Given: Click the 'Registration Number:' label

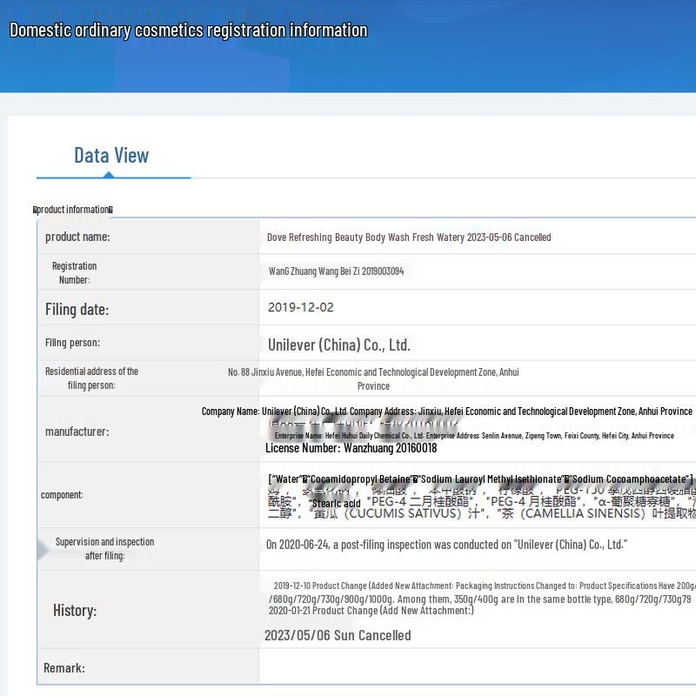Looking at the screenshot, I should click(x=75, y=272).
